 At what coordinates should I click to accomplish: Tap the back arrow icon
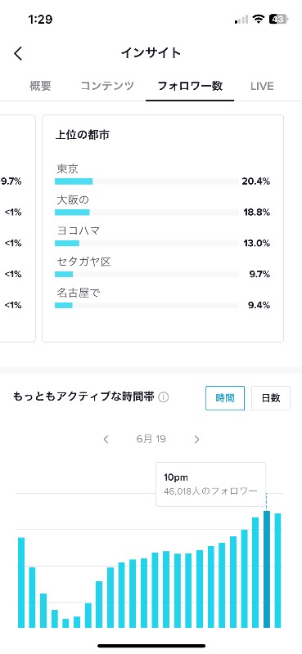tap(18, 53)
